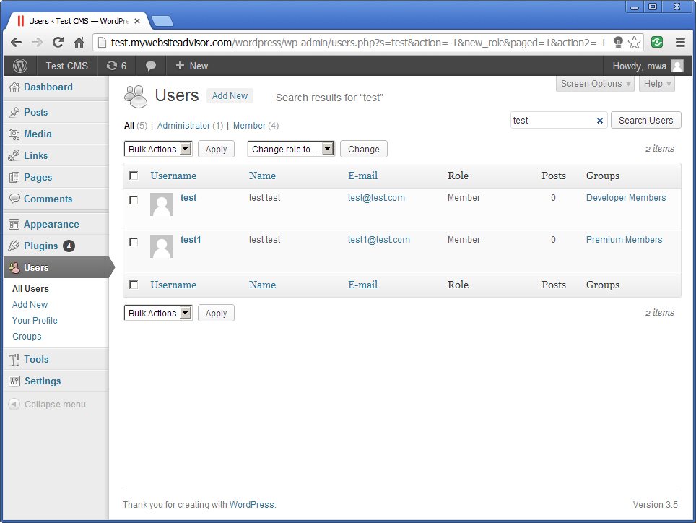Open the Chrome hamburger menu
The width and height of the screenshot is (696, 523).
coord(680,43)
